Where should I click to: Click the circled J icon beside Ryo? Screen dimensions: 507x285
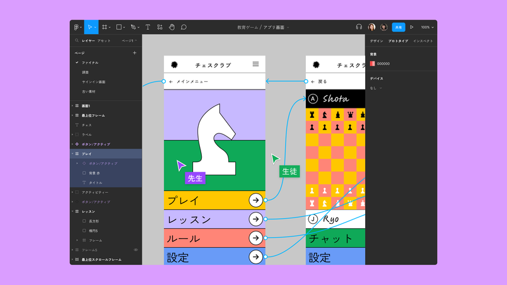coord(313,219)
